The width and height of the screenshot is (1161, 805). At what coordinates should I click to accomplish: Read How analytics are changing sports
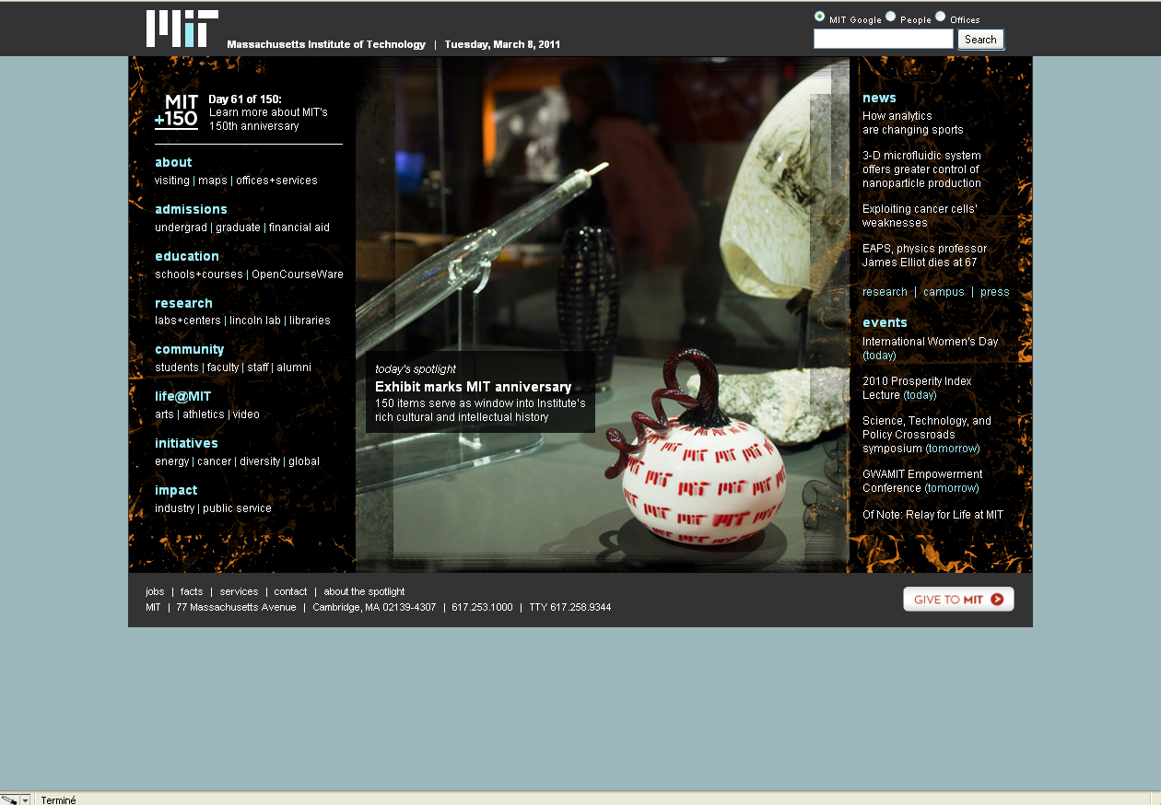point(913,122)
